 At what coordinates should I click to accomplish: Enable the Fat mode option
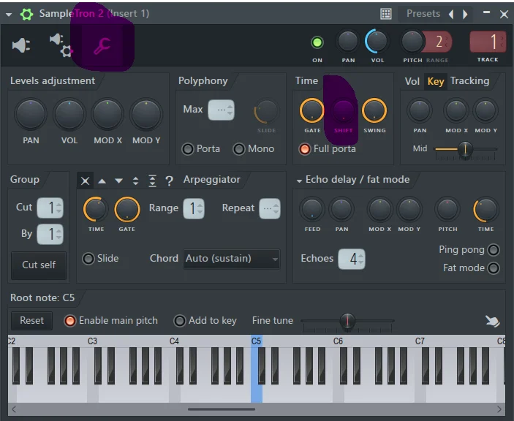click(494, 268)
